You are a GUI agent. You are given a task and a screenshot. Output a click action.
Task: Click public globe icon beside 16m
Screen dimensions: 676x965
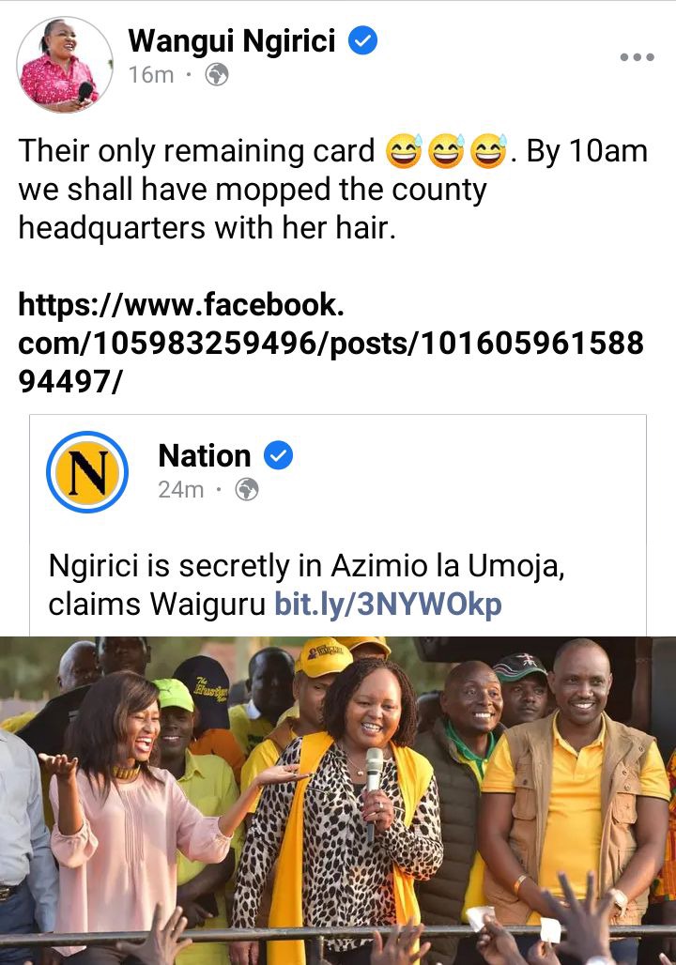click(x=217, y=75)
